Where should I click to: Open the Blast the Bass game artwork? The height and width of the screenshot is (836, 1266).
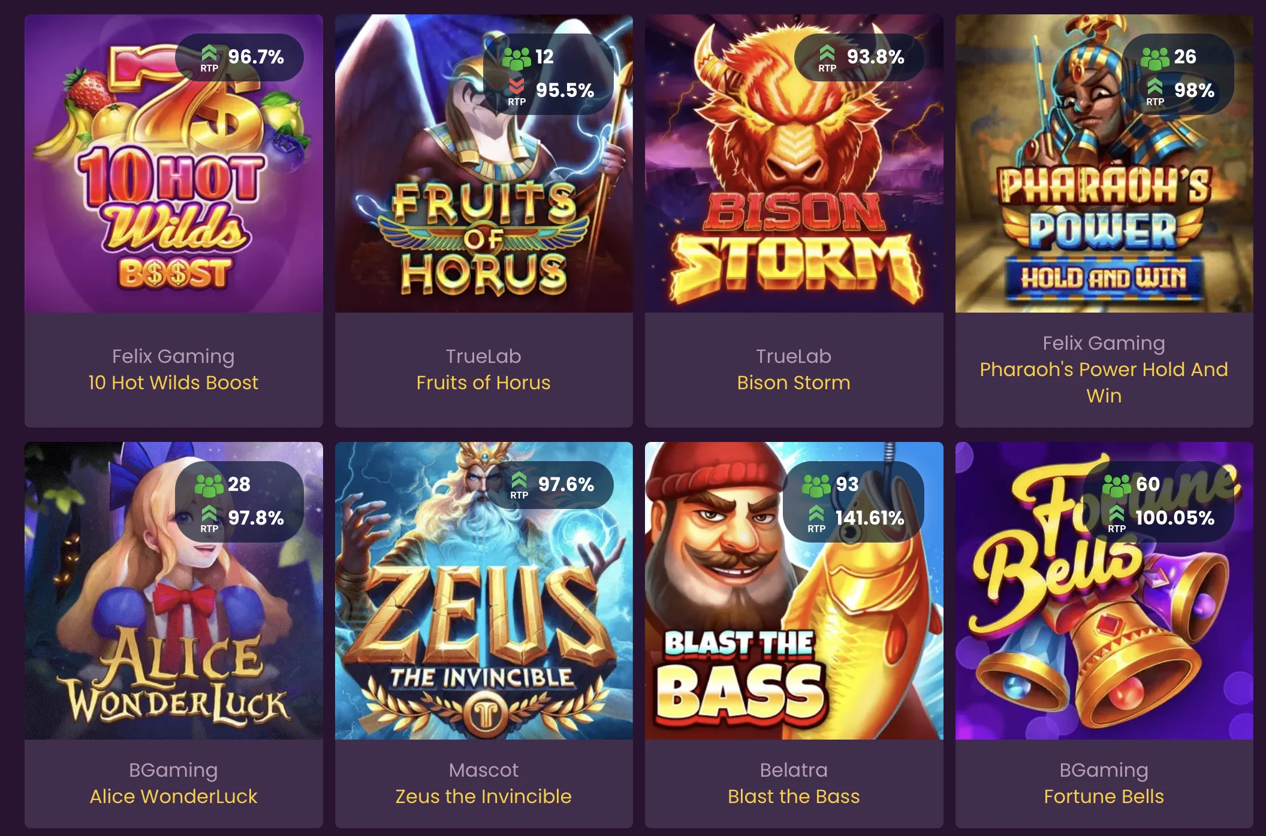[794, 590]
